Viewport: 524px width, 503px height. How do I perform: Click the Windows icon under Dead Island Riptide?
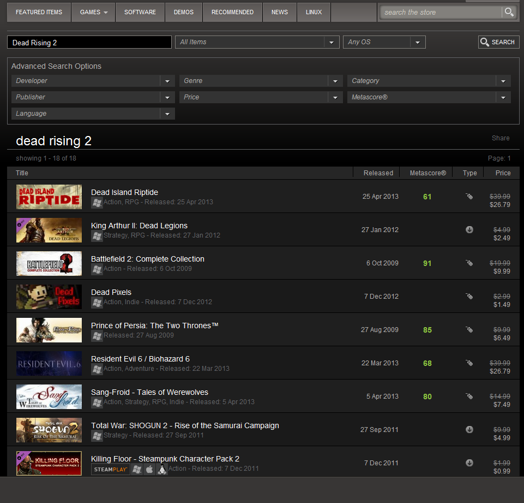pos(97,202)
